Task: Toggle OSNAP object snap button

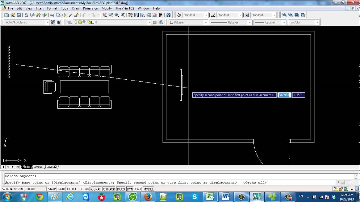Action: [x=96, y=189]
